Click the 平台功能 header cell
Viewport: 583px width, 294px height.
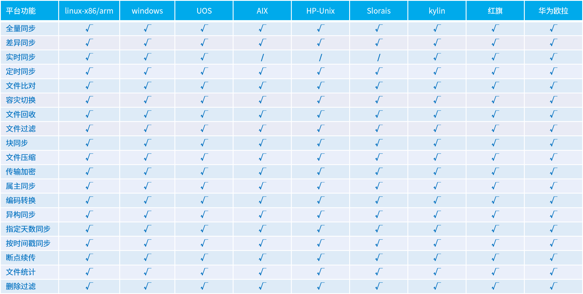(x=21, y=11)
